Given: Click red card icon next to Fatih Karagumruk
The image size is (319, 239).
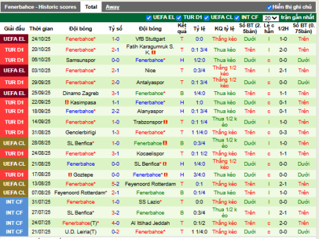Looking at the screenshot, I should [x=154, y=52].
